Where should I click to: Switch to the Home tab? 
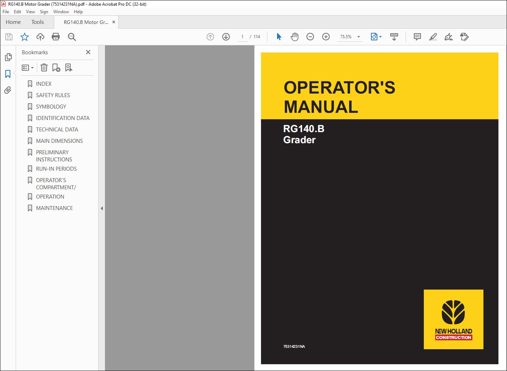click(x=13, y=22)
